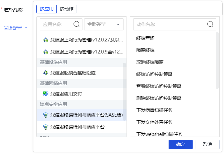Click 确定 button
The height and width of the screenshot is (154, 224).
tap(180, 144)
